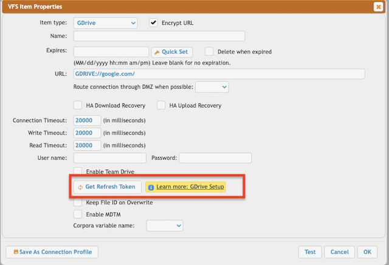Click the Read Timeout value field
Image resolution: width=389 pixels, height=265 pixels.
[87, 145]
